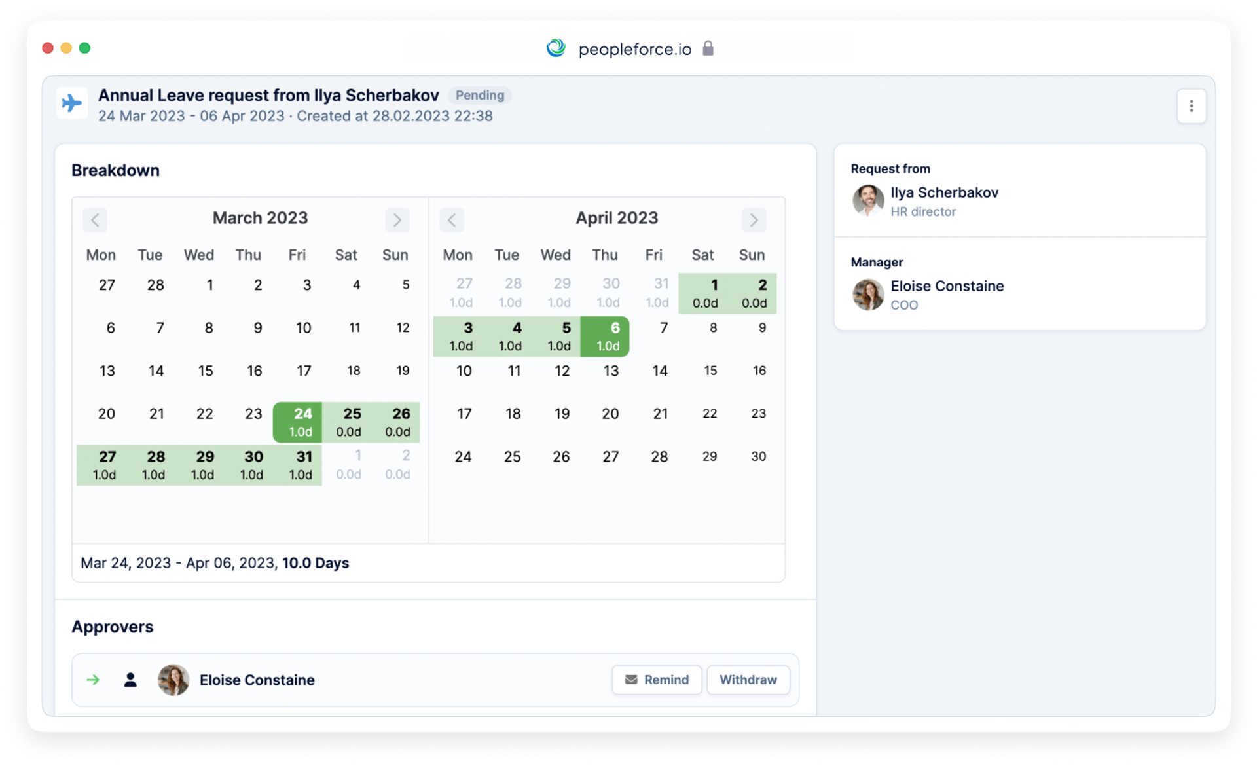The image size is (1257, 766).
Task: Withdraw the leave request
Action: tap(748, 680)
